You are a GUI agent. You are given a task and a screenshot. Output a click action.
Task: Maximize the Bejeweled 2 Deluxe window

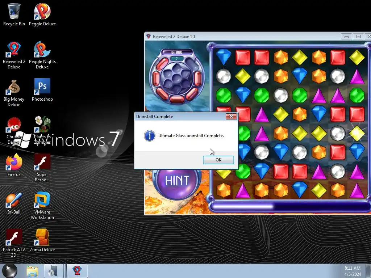point(358,37)
